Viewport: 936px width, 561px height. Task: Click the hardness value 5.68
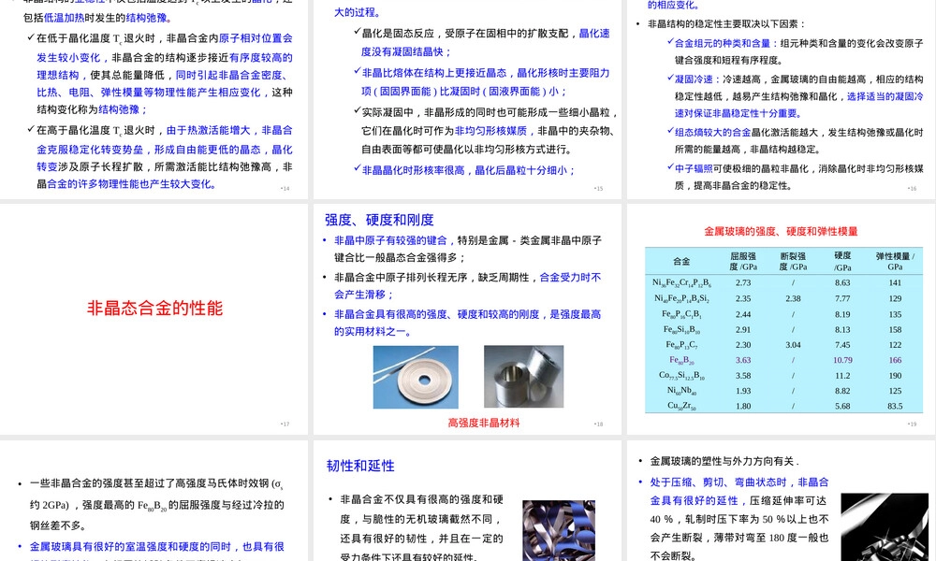pyautogui.click(x=843, y=406)
